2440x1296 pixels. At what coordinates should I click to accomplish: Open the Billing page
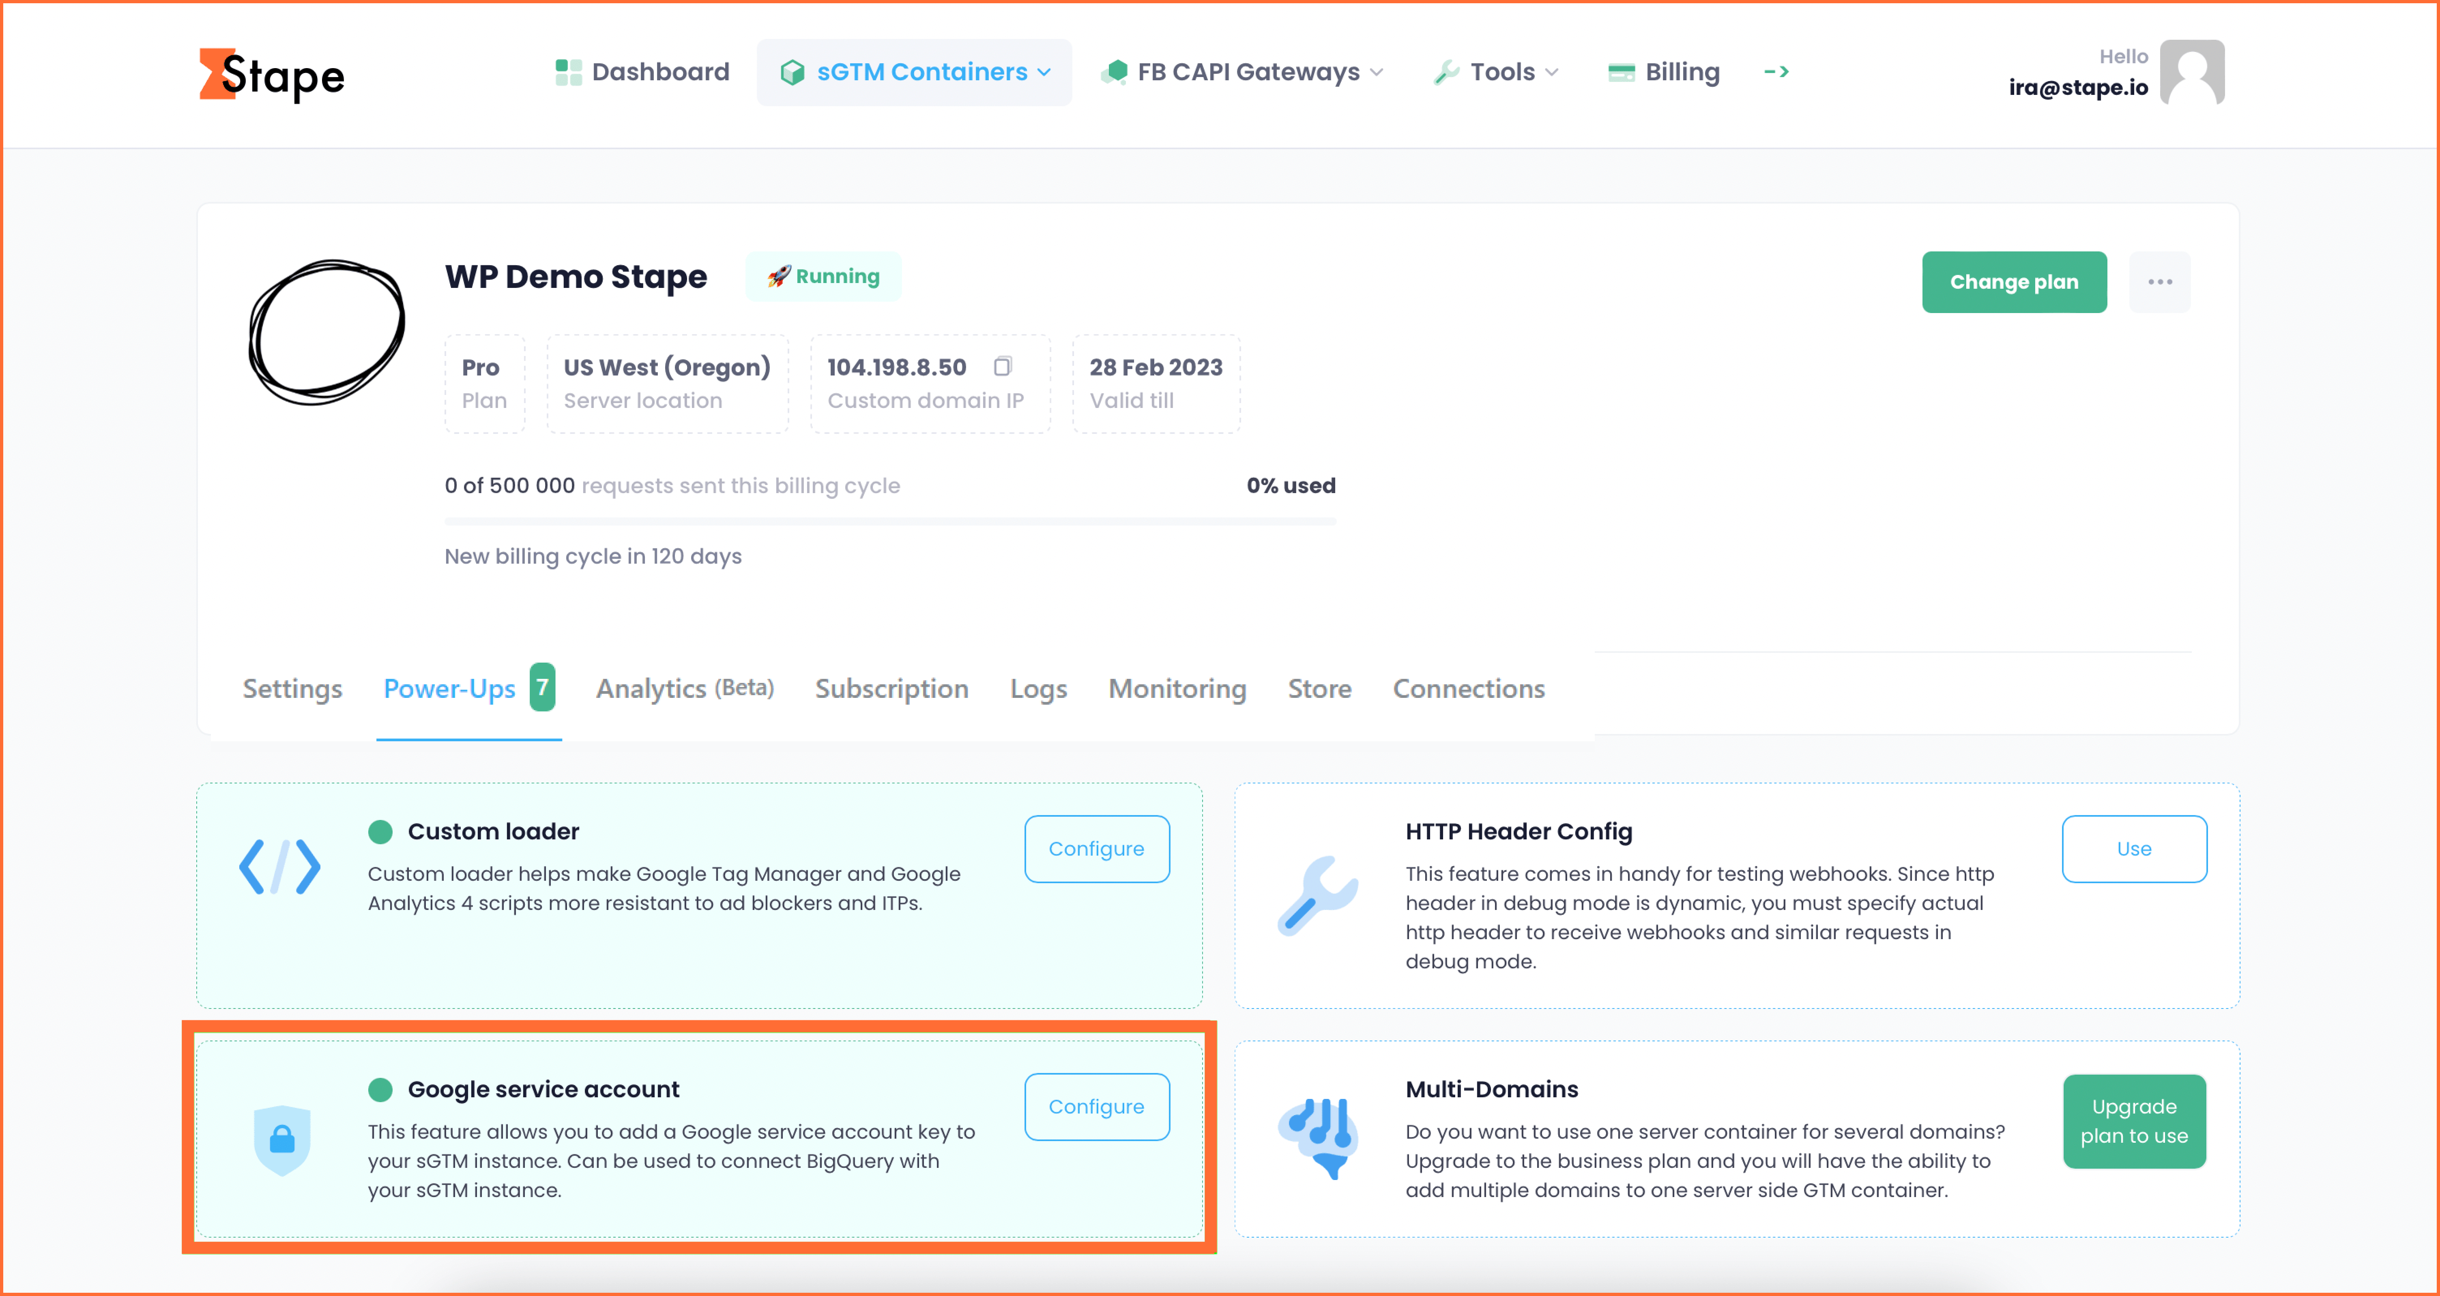coord(1664,72)
